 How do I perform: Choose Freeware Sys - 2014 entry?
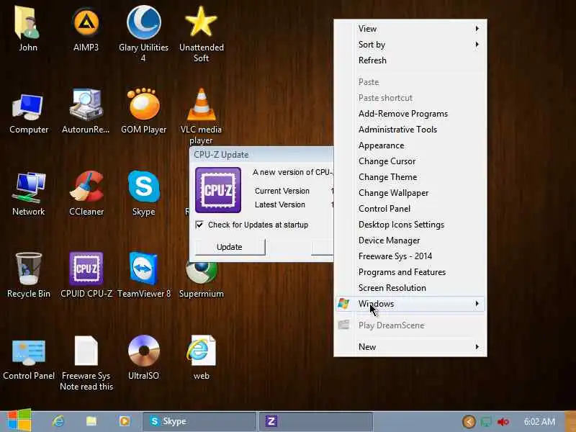[x=410, y=256]
